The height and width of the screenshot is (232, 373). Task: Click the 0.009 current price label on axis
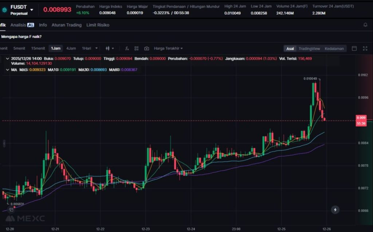(x=361, y=118)
